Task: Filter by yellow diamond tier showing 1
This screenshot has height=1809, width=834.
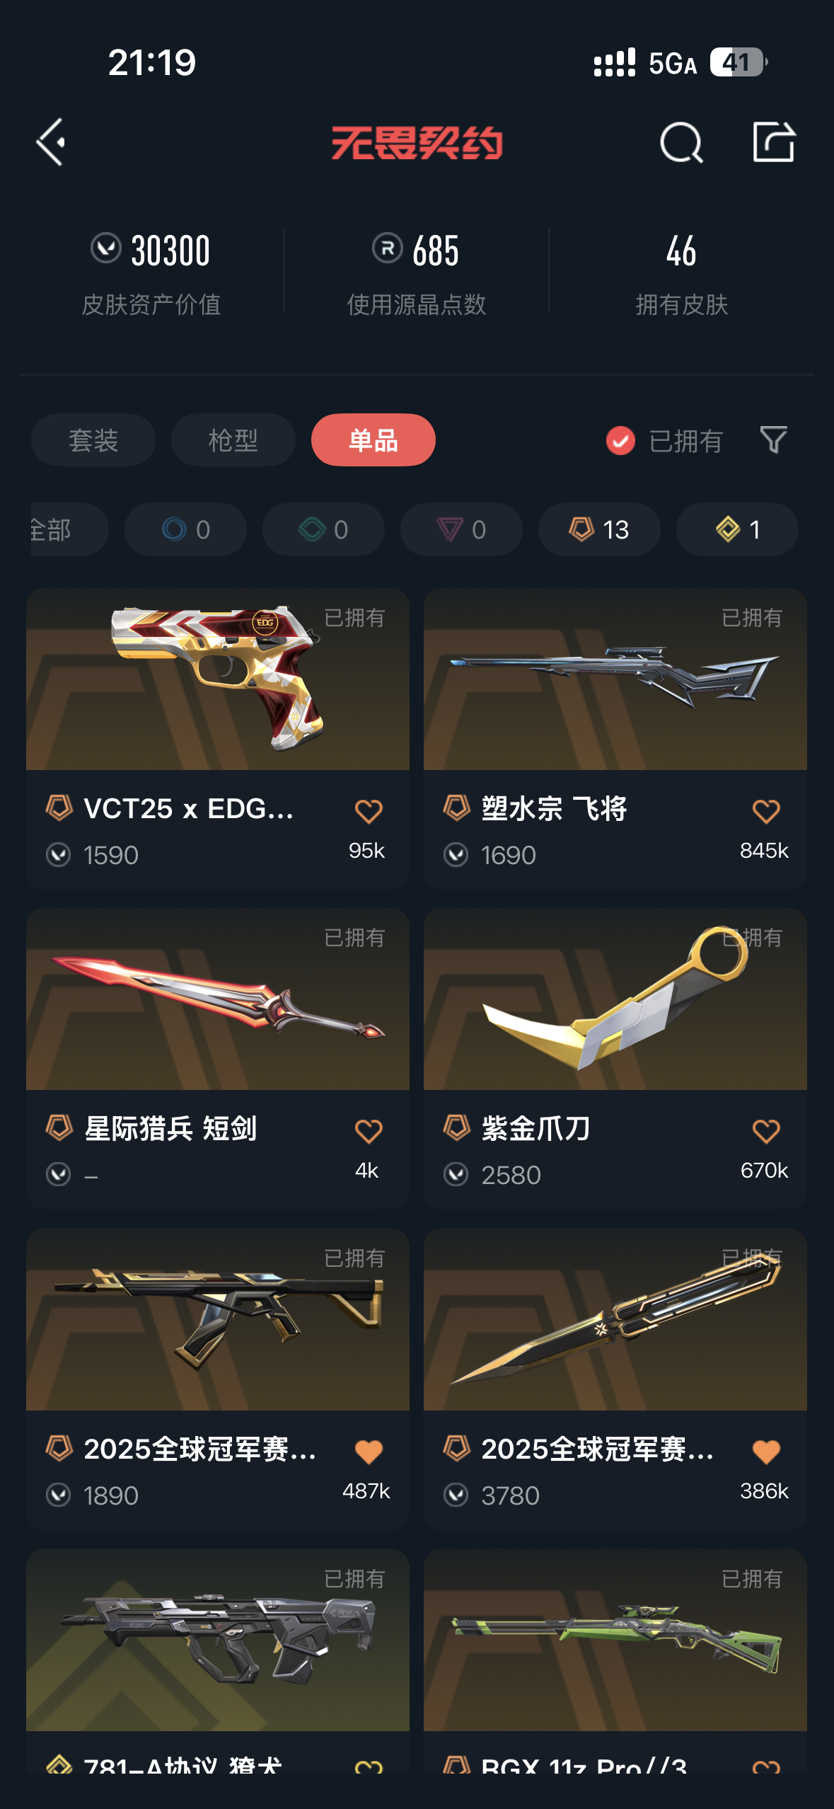Action: 737,529
